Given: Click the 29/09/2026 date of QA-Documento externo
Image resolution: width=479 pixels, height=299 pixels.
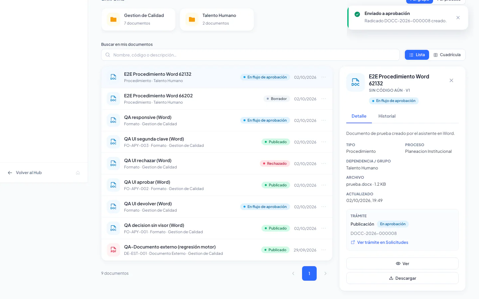Looking at the screenshot, I should (x=305, y=250).
